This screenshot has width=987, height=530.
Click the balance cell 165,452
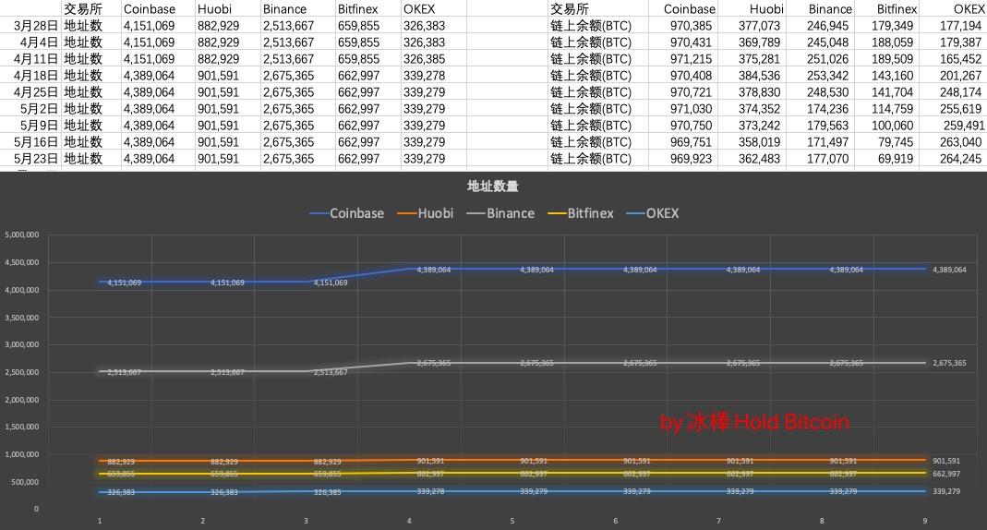tap(960, 59)
